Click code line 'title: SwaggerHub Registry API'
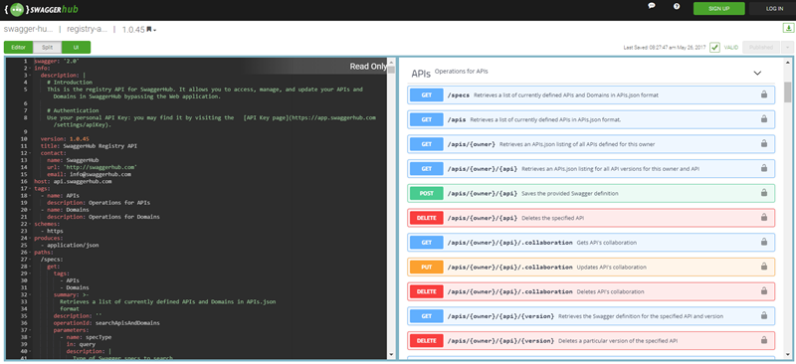 point(89,146)
